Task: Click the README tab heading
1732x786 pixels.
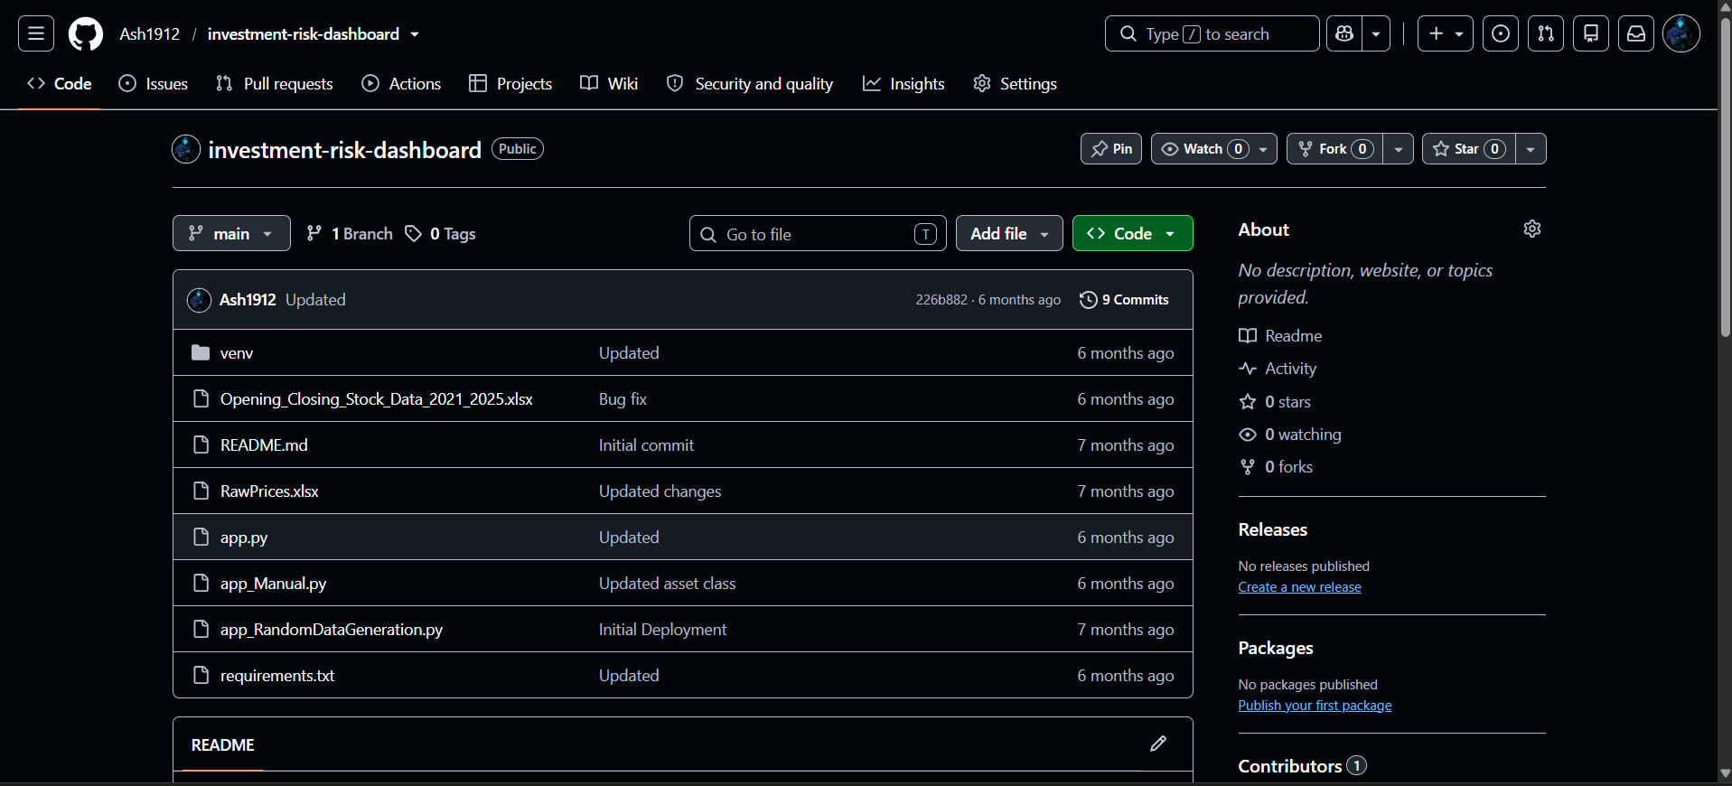Action: 222,745
